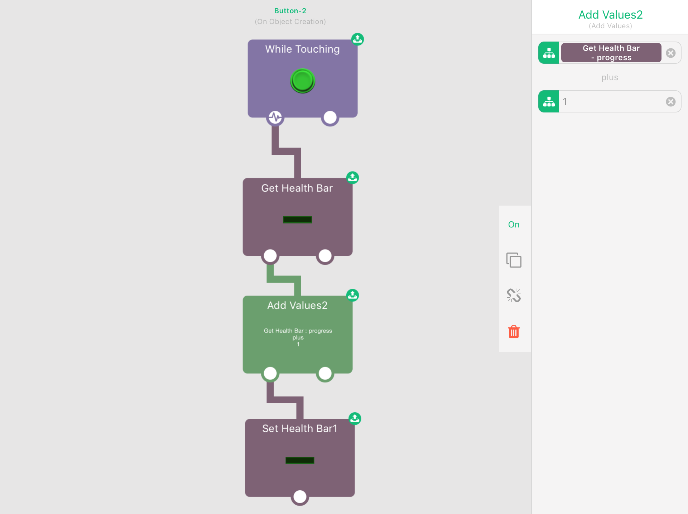Viewport: 688px width, 514px height.
Task: Click health bar thumbnail in Set Health Bar1
Action: pos(300,460)
